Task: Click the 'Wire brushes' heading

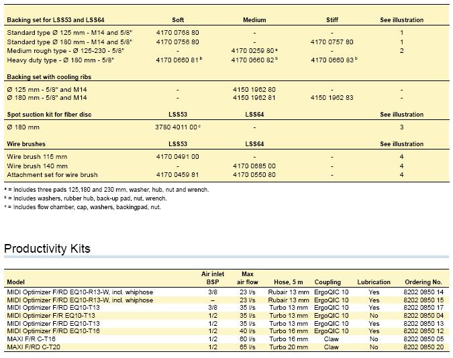Action: tap(26, 144)
